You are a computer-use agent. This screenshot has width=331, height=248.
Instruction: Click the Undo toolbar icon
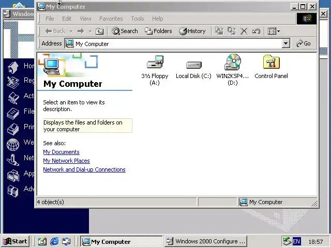(x=257, y=31)
